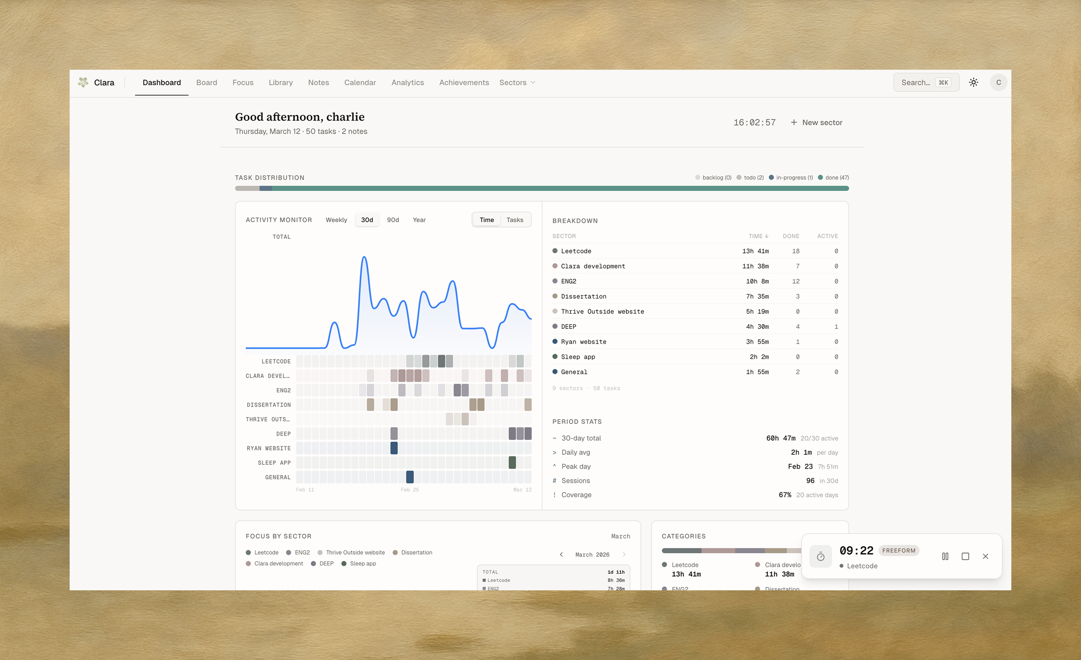Open the Analytics tab
Screen dimensions: 1081x660
pos(408,82)
